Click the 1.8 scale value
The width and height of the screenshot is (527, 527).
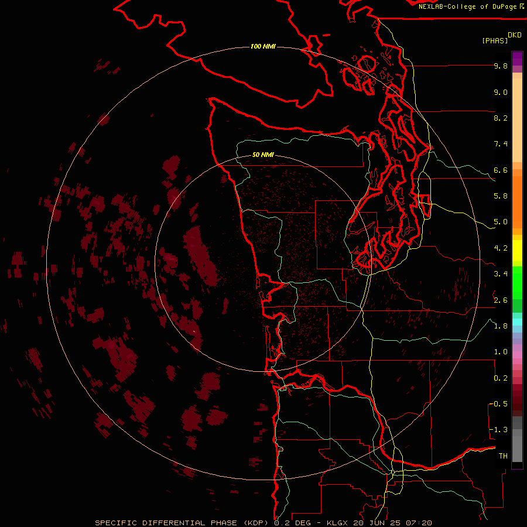point(501,326)
